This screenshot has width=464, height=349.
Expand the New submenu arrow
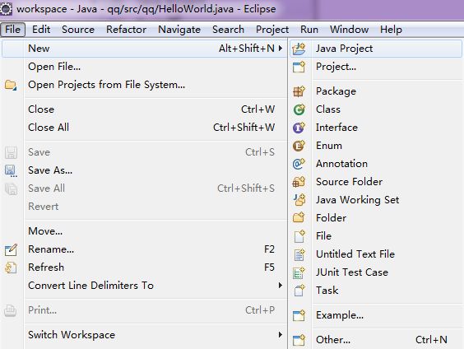[x=281, y=49]
